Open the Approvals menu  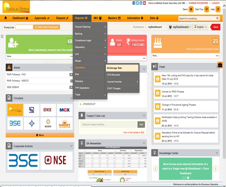pyautogui.click(x=42, y=18)
